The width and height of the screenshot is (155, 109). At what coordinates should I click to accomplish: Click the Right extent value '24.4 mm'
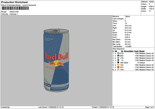[x=128, y=28]
